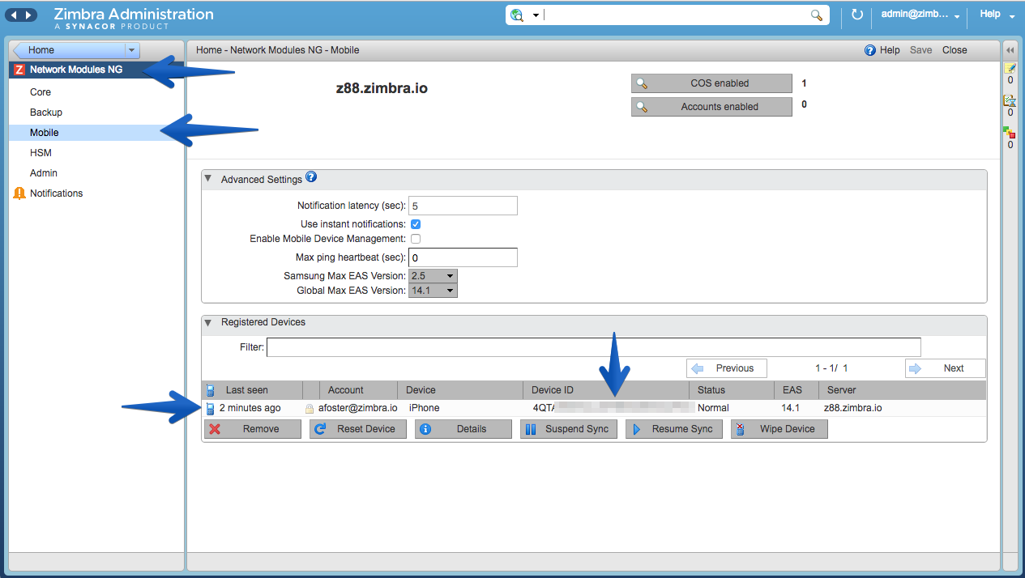Go to Next page of devices
1025x578 pixels.
click(946, 368)
